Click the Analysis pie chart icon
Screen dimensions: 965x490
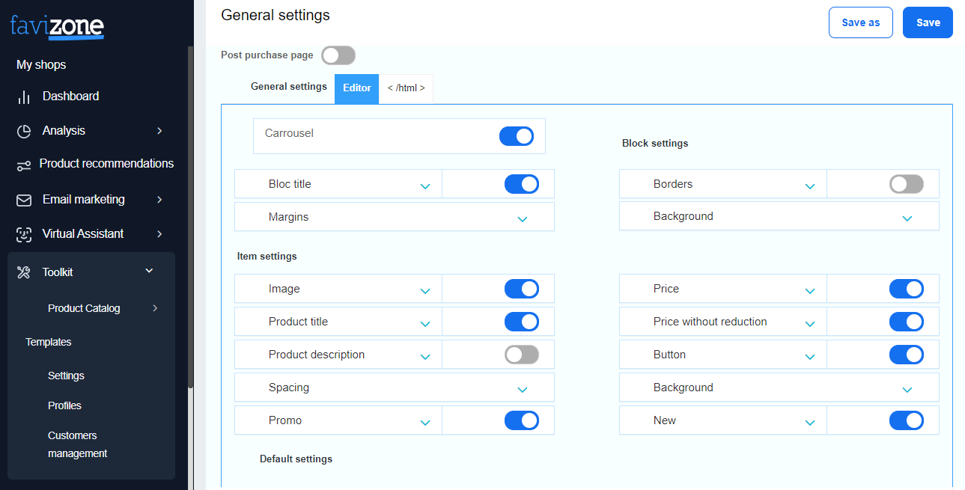(x=24, y=131)
